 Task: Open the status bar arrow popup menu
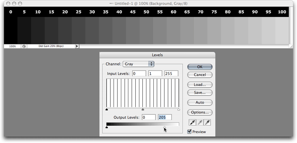[x=77, y=46]
